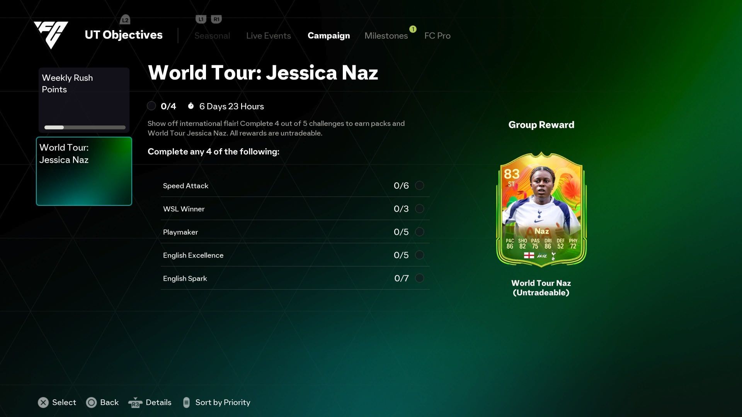The width and height of the screenshot is (742, 417).
Task: Toggle the English Spark completion circle
Action: (419, 278)
